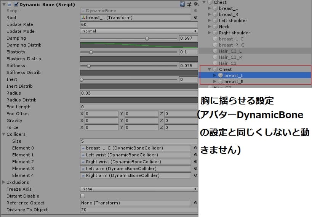Expand the Right shoulder hierarchy node
The image size is (312, 217).
click(x=209, y=32)
